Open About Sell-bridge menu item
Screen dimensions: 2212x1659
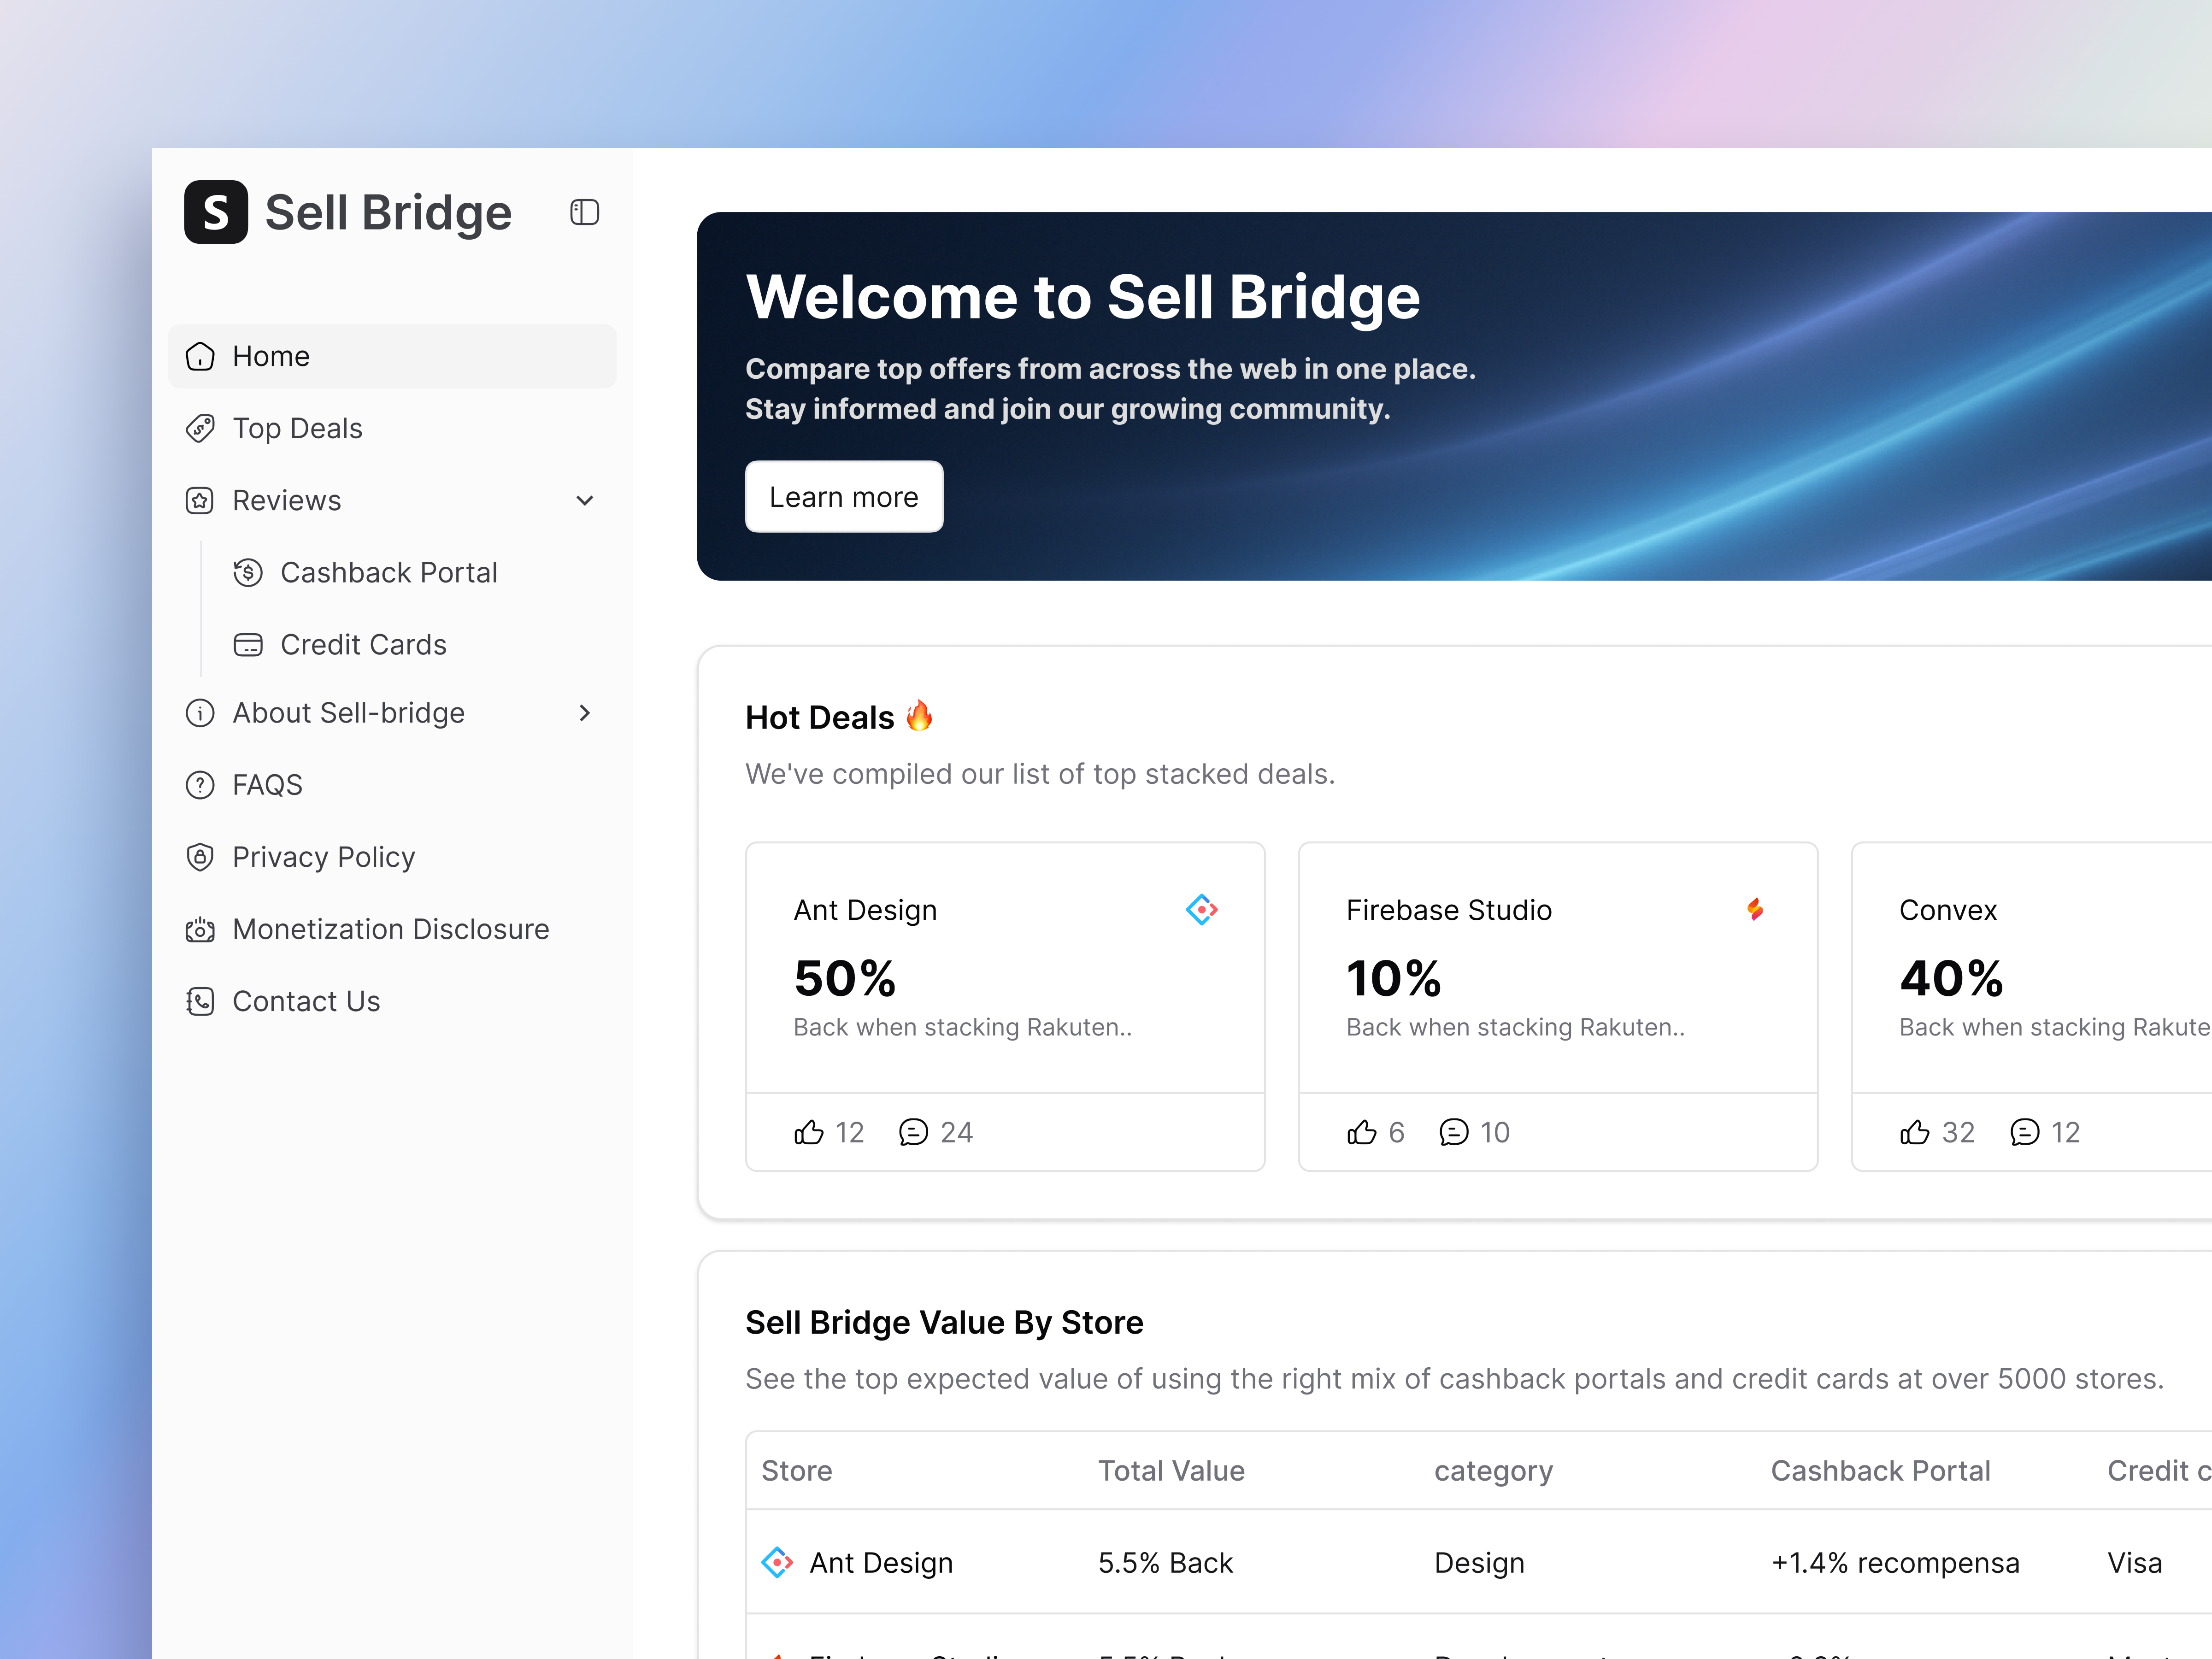392,713
